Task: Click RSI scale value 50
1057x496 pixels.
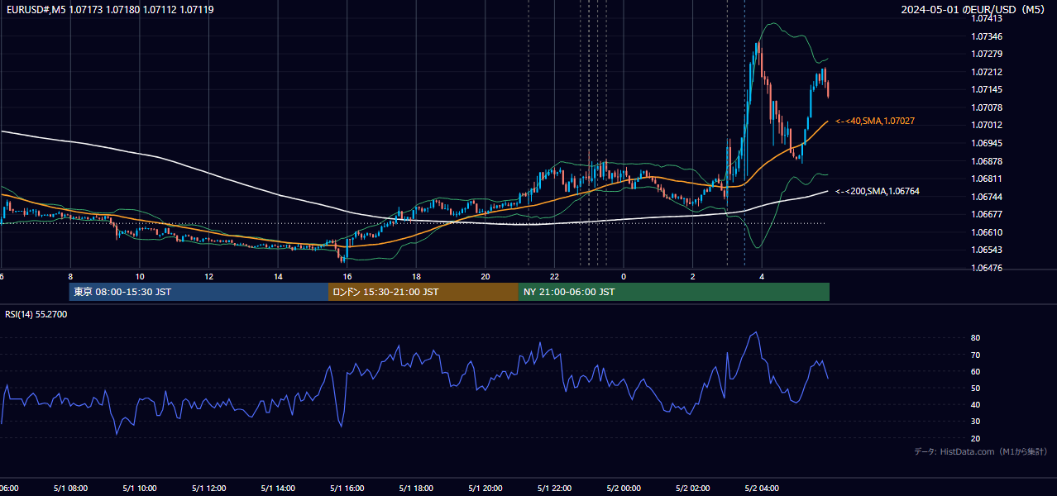Action: pos(976,388)
